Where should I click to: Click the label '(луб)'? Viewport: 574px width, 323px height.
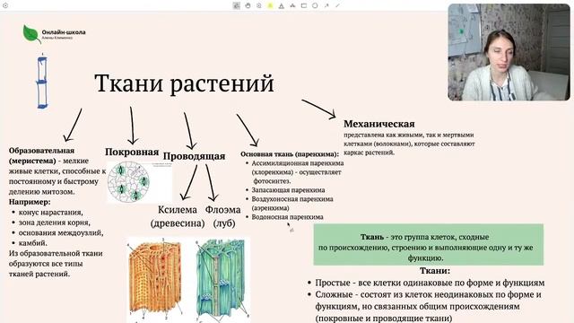[x=224, y=223]
